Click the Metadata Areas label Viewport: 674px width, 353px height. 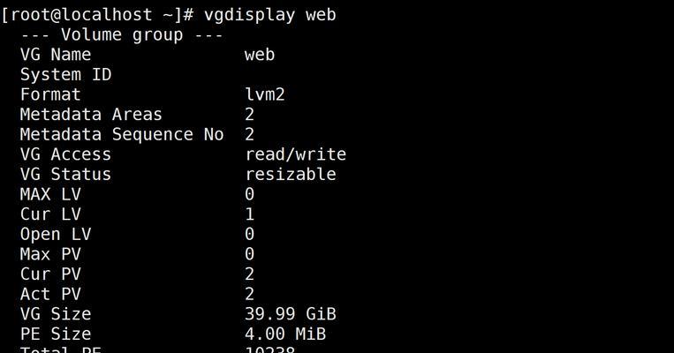[91, 115]
